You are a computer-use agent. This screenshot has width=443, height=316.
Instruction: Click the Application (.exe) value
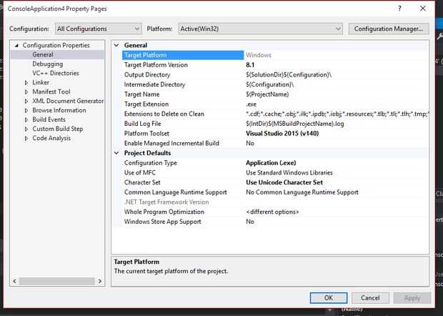coord(271,163)
